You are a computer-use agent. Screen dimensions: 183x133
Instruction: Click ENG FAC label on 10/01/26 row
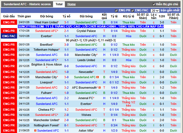point(9,36)
